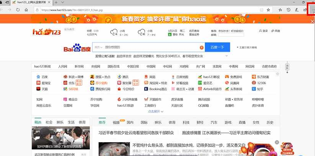This screenshot has height=156, width=315.
Task: Switch to 科技 feed tab
Action: [186, 123]
